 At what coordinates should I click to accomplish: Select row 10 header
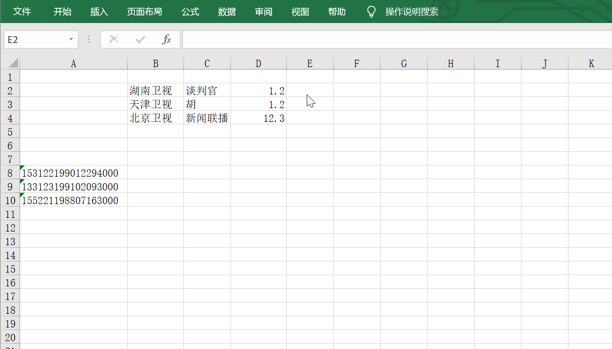coord(10,200)
